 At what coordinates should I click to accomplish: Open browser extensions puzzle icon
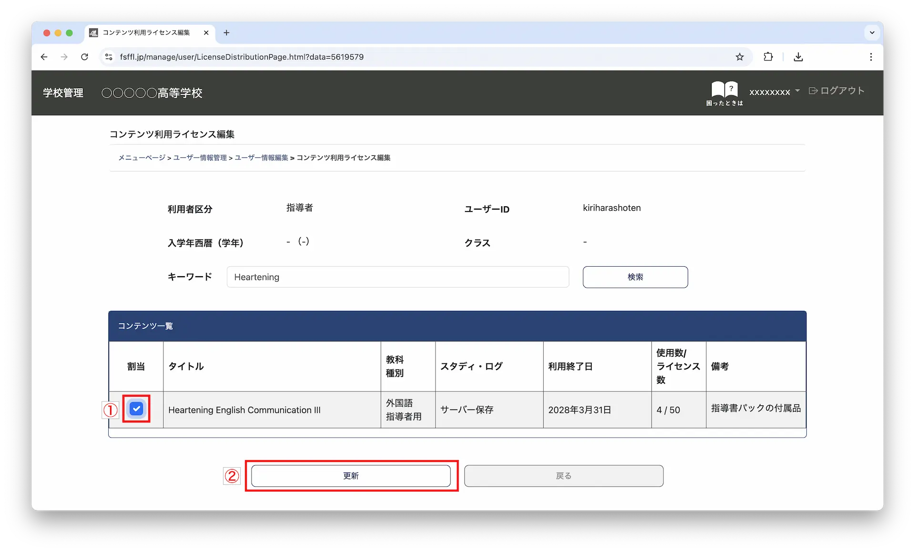(768, 57)
